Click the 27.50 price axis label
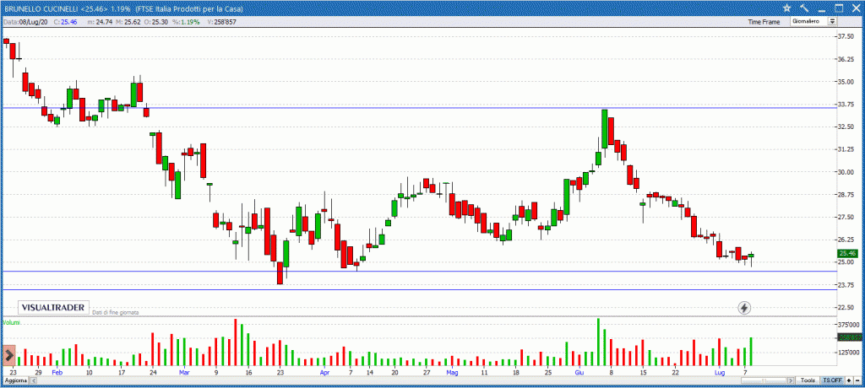Screen dimensions: 865x388 point(846,217)
